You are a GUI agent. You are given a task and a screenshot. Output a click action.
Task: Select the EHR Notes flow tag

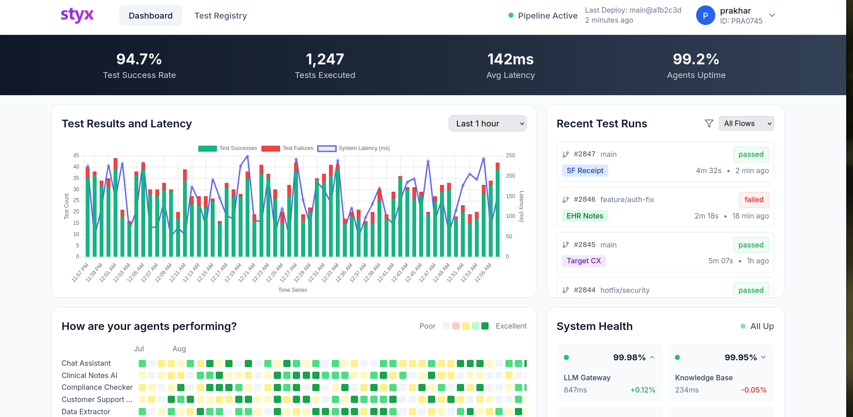click(x=585, y=216)
